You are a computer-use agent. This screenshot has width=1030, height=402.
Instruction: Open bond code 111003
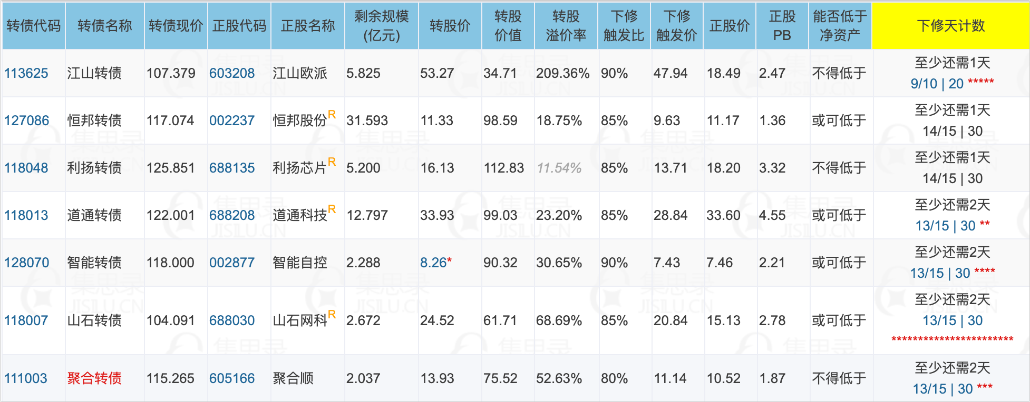click(x=26, y=378)
